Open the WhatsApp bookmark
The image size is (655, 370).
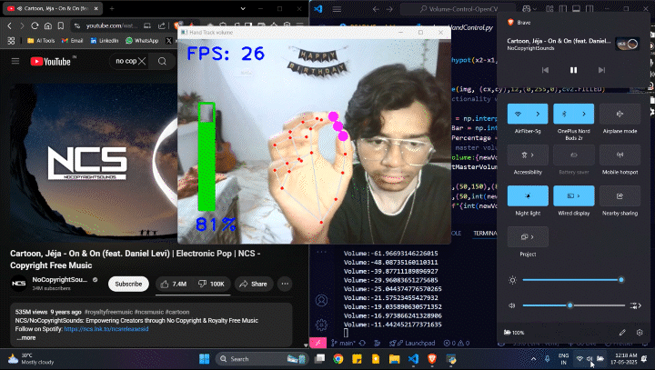click(142, 41)
